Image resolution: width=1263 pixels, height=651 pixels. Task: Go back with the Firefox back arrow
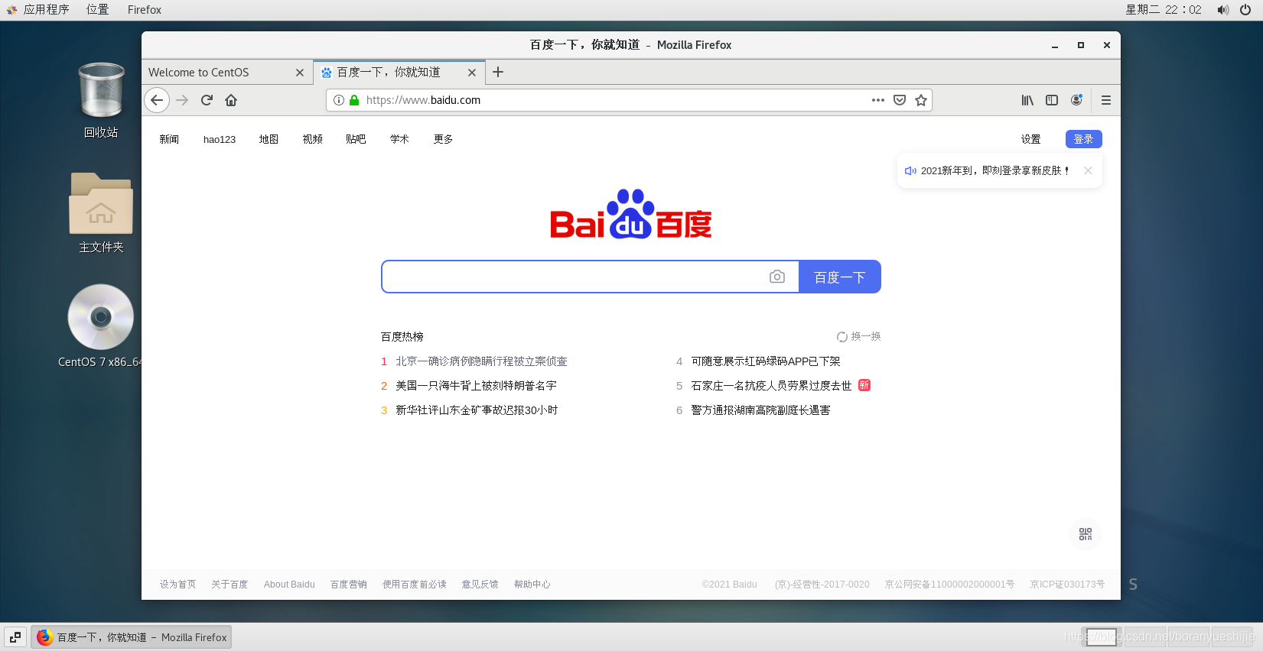[157, 100]
